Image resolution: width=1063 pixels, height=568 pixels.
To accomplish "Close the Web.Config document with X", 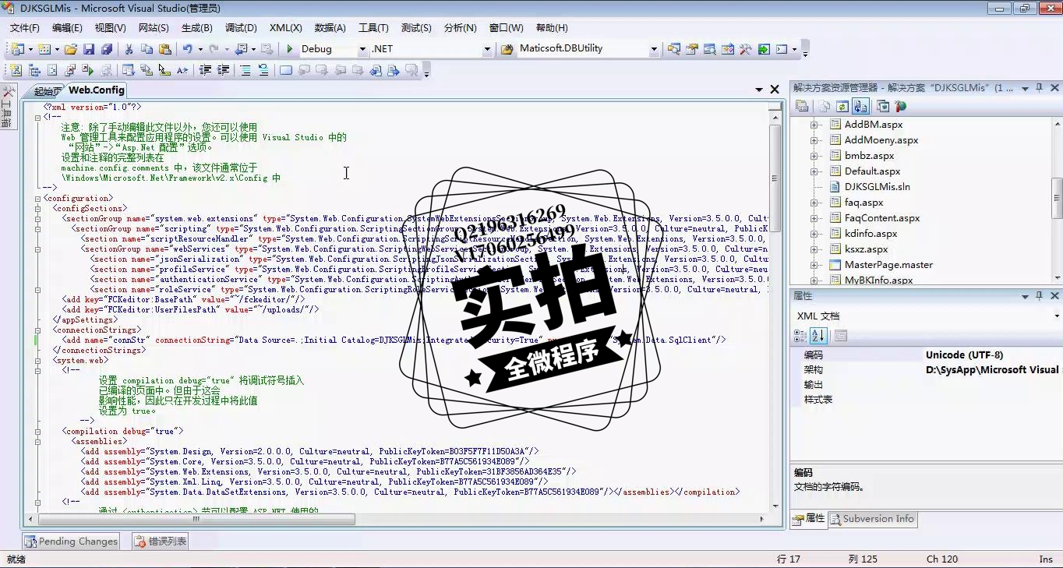I will coord(775,90).
